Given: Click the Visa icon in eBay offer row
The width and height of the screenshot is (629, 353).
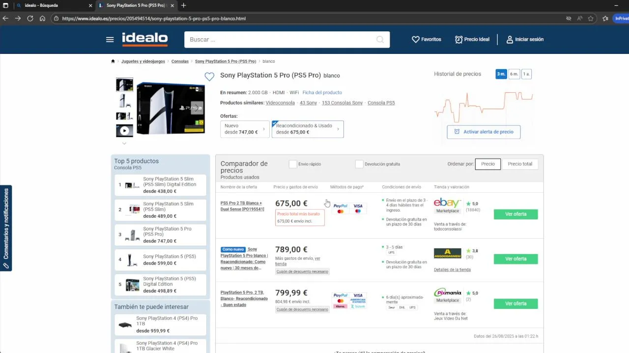Looking at the screenshot, I should pos(358,206).
